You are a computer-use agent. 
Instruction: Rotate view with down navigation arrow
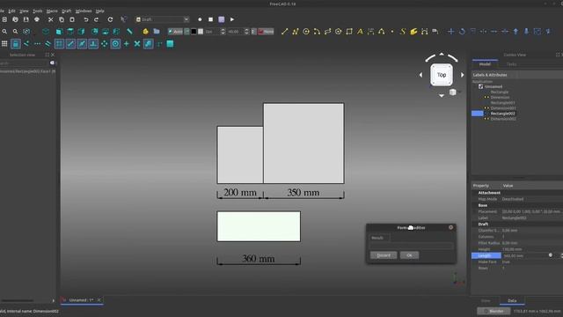[442, 96]
